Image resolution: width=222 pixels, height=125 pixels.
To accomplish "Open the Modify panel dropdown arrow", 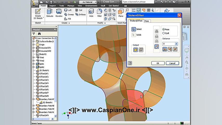I will [x=105, y=23].
